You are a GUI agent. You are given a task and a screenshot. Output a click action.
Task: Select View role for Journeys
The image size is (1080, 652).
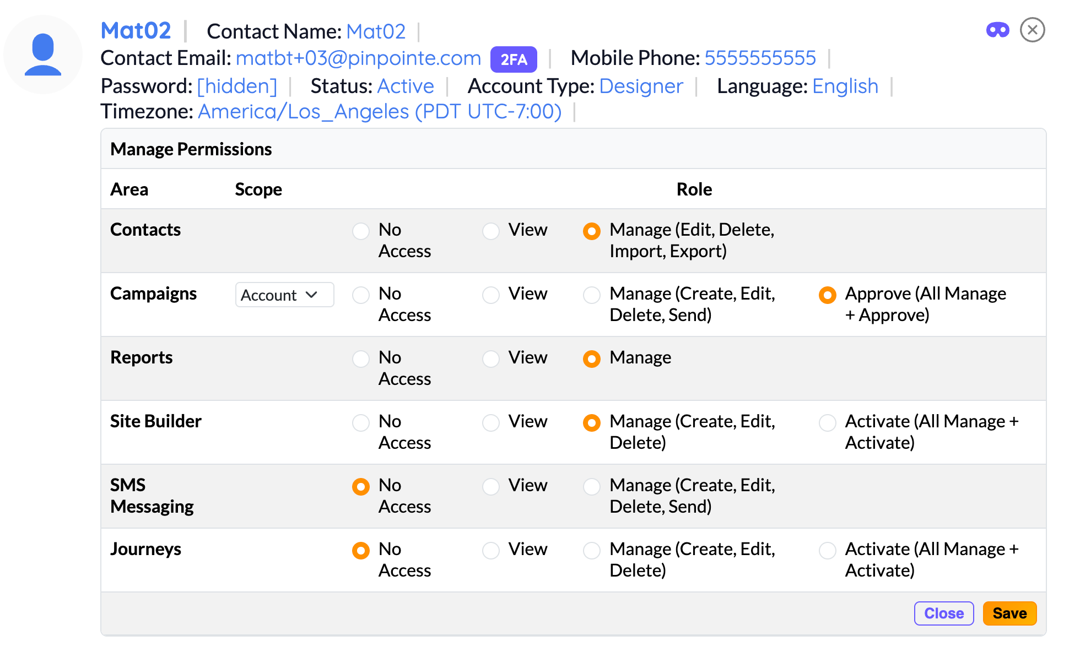coord(491,550)
